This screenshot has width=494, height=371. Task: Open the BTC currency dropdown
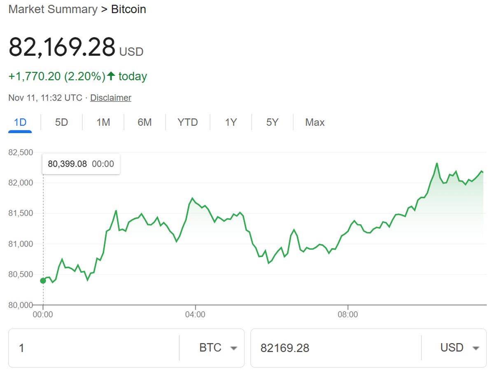[x=218, y=348]
